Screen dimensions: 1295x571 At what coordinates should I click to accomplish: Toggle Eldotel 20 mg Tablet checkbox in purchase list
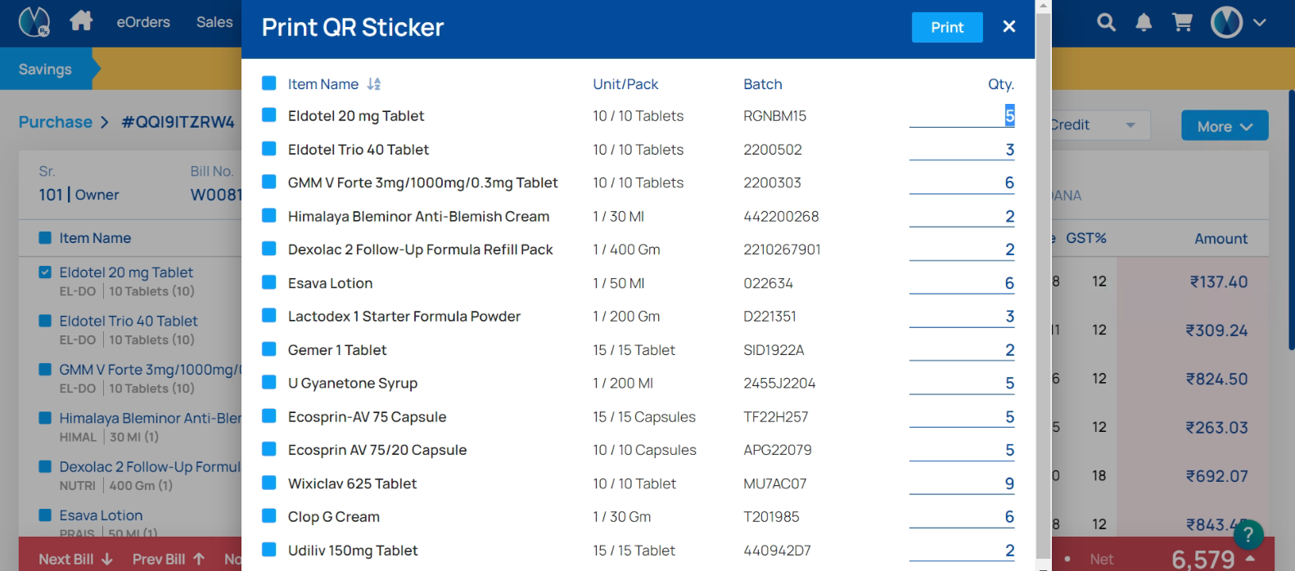click(45, 272)
